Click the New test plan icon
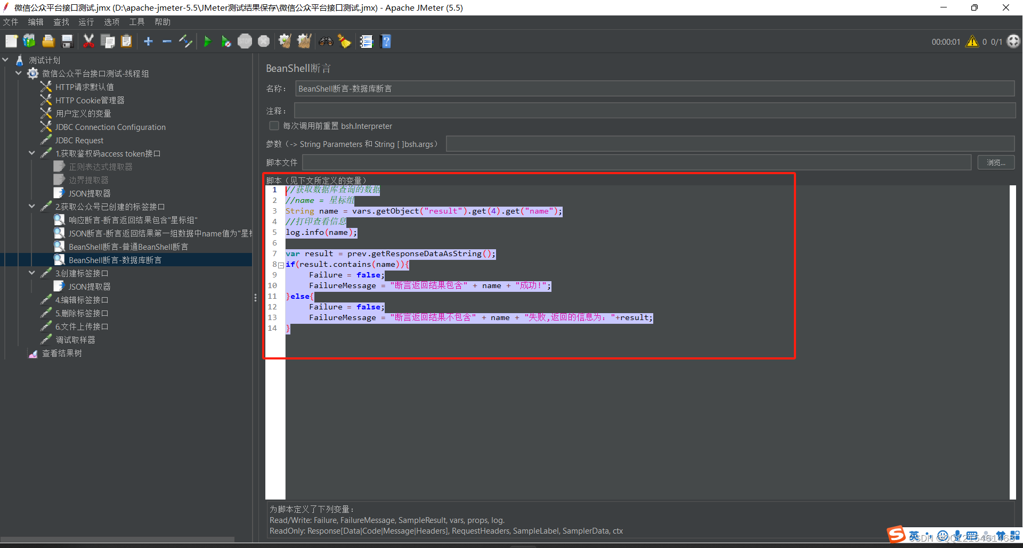Image resolution: width=1023 pixels, height=548 pixels. click(x=11, y=42)
